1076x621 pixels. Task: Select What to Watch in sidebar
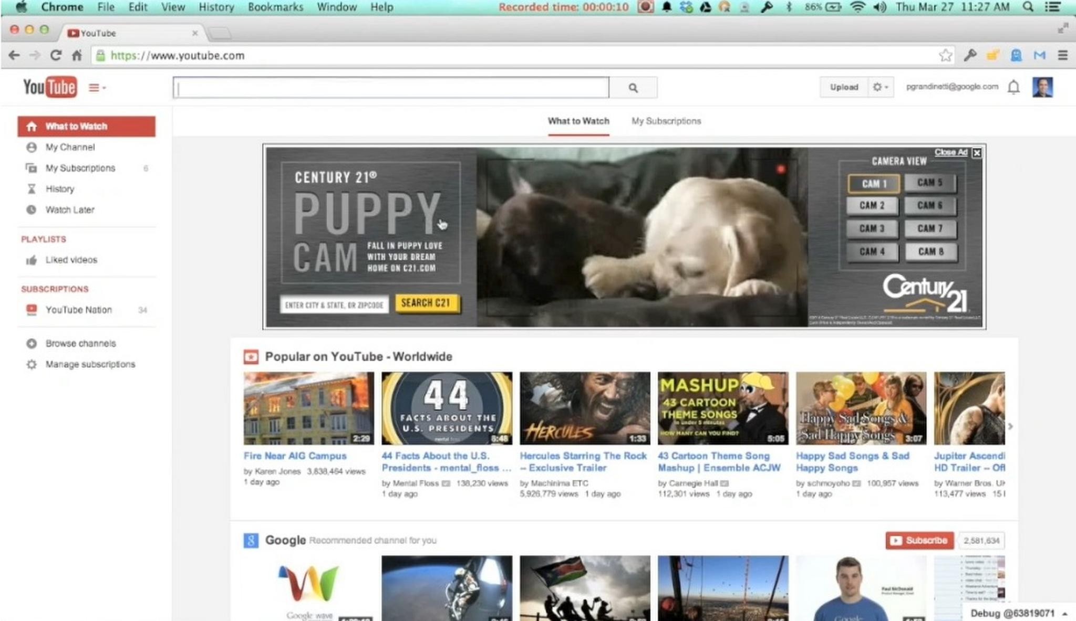87,126
